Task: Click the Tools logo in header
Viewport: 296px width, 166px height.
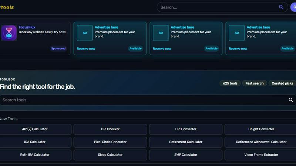Action: click(x=7, y=7)
